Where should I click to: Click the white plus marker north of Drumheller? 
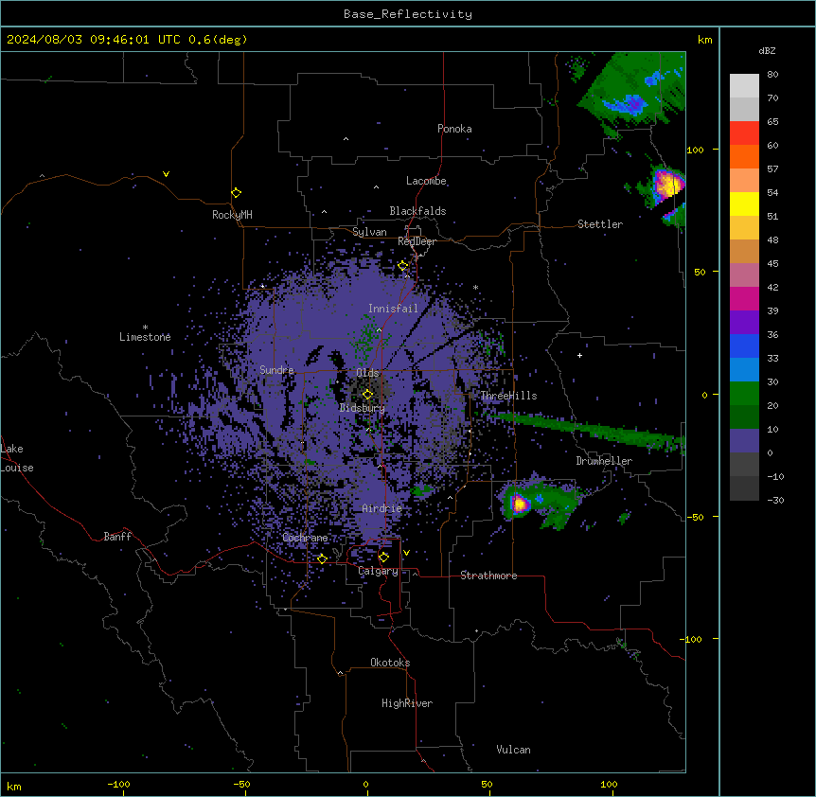[x=579, y=355]
